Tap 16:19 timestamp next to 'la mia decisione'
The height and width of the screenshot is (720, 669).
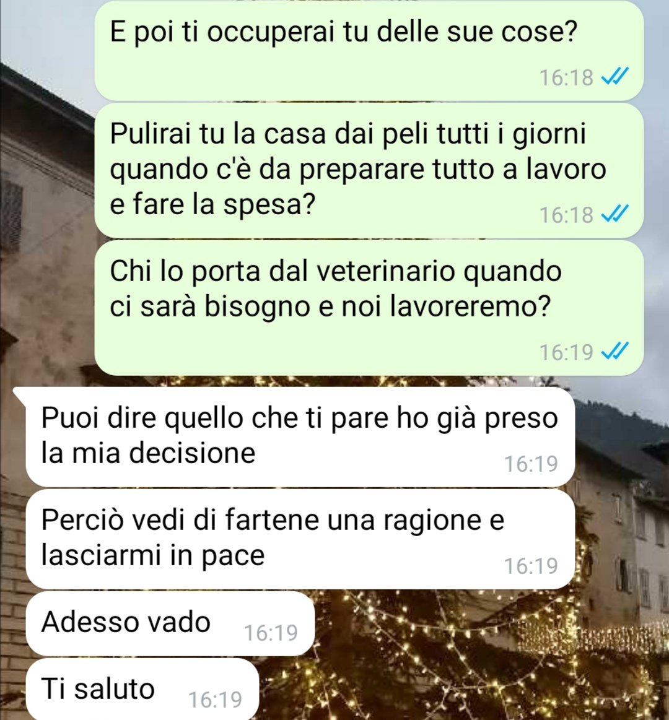(x=531, y=463)
